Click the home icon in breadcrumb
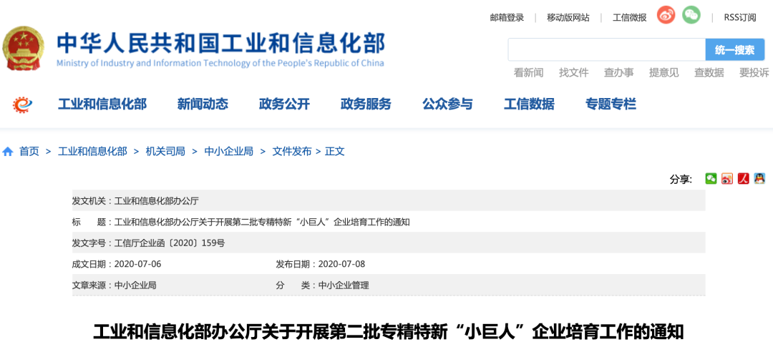Viewport: 773px width, 357px height. coord(7,152)
